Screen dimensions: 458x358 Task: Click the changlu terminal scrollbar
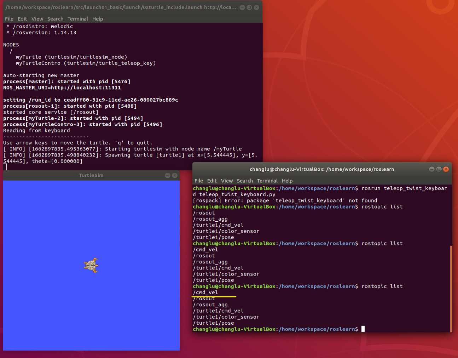click(x=451, y=289)
